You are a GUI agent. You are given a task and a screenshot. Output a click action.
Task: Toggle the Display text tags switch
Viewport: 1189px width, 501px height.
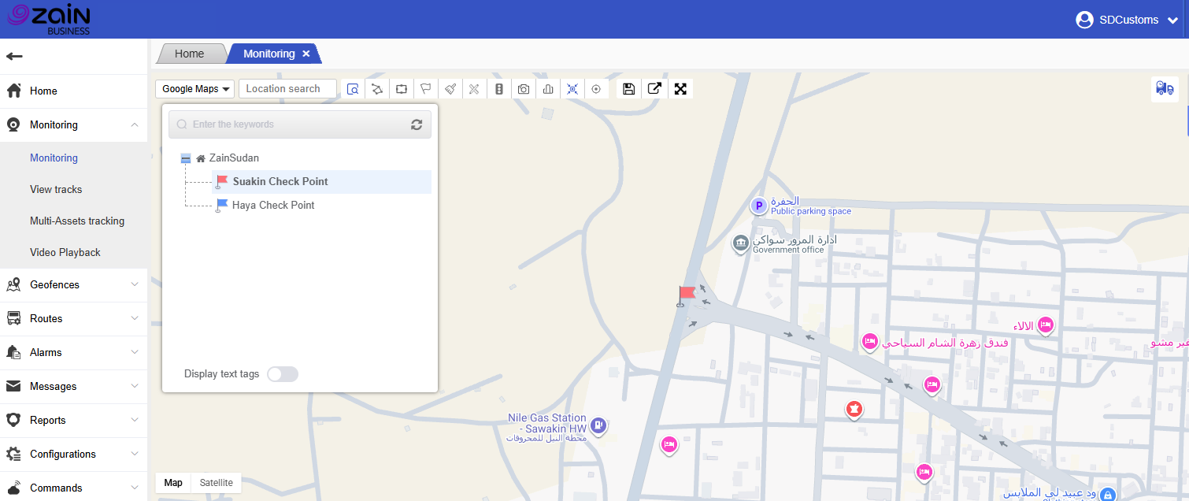point(283,374)
